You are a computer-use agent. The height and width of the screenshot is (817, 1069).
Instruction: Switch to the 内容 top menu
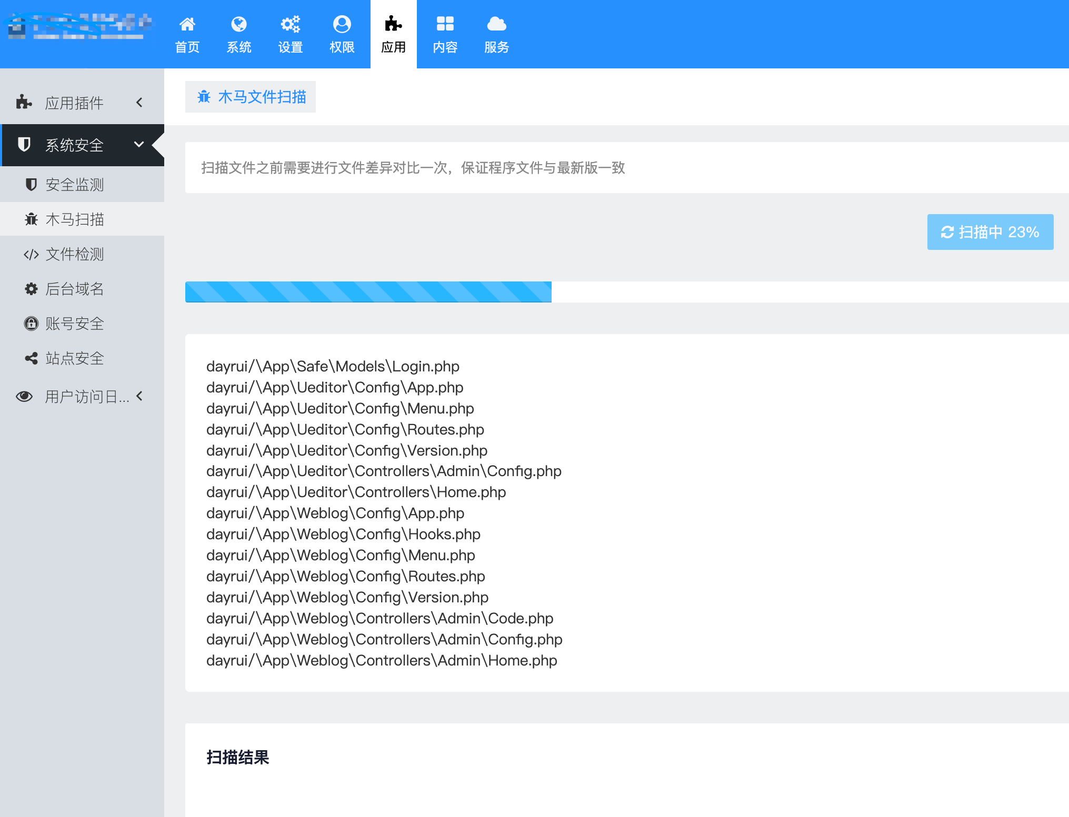pos(445,34)
